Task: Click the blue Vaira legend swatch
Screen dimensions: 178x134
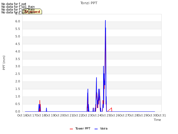Action: coord(96,129)
